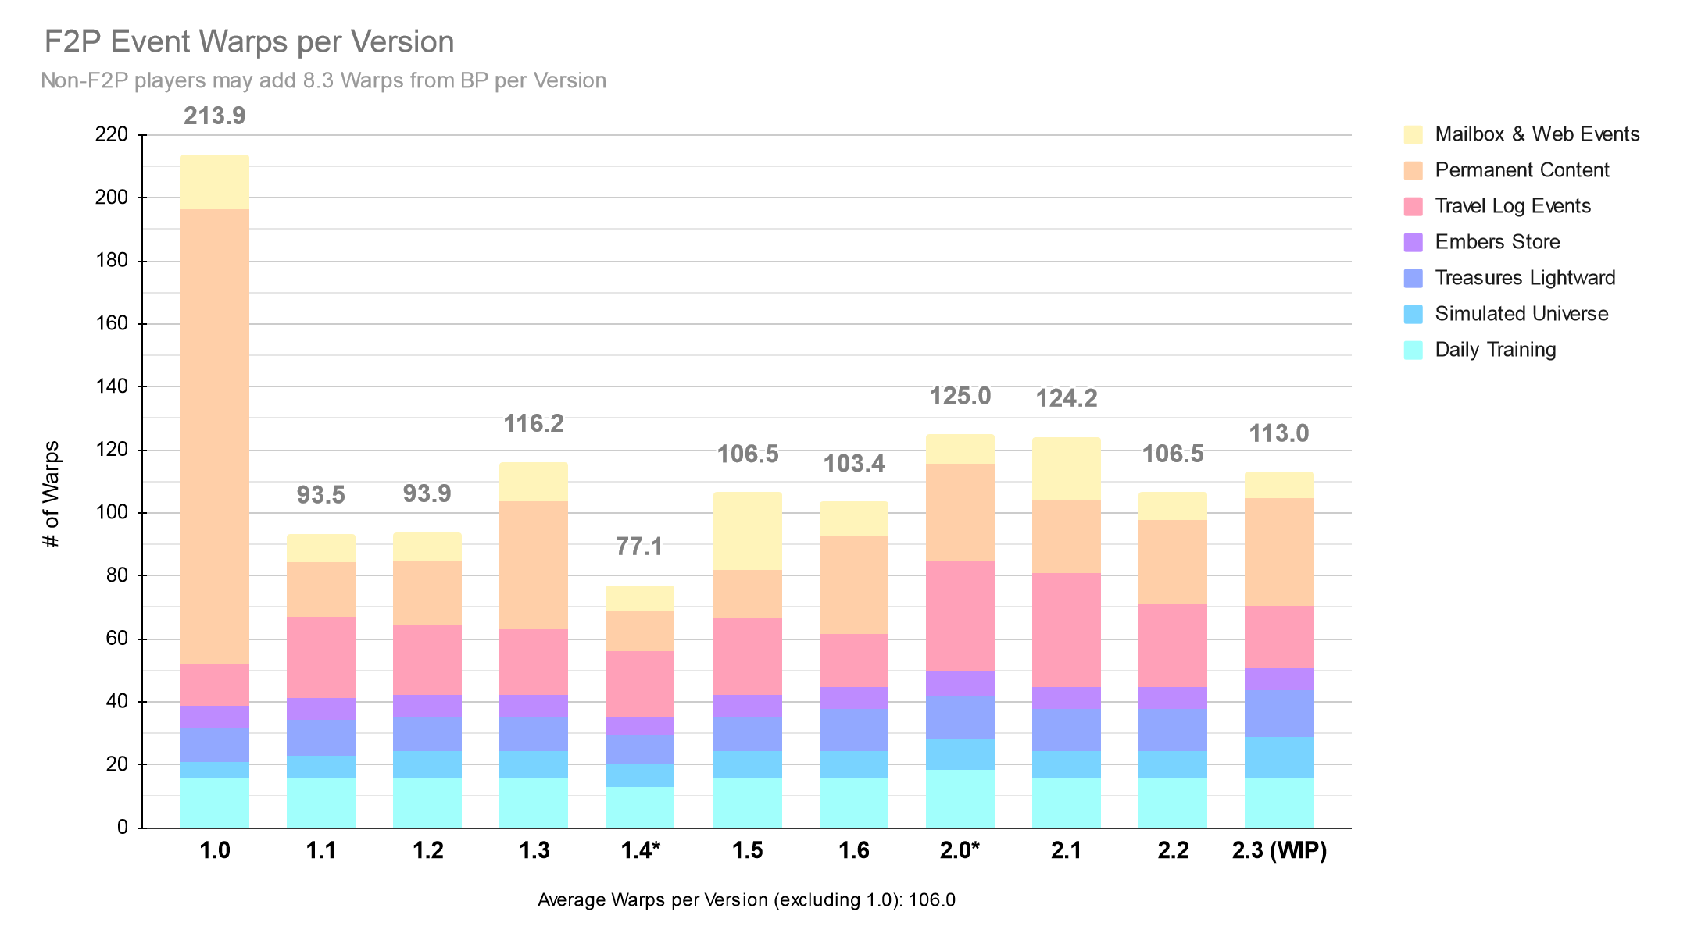Image resolution: width=1687 pixels, height=926 pixels.
Task: Select the Permanent Content legend label
Action: (1521, 170)
